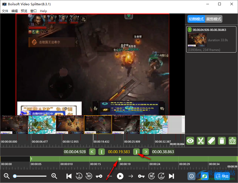Screen dimensions: 238x183
Task: Switch to 切割模式 tab
Action: 196,19
